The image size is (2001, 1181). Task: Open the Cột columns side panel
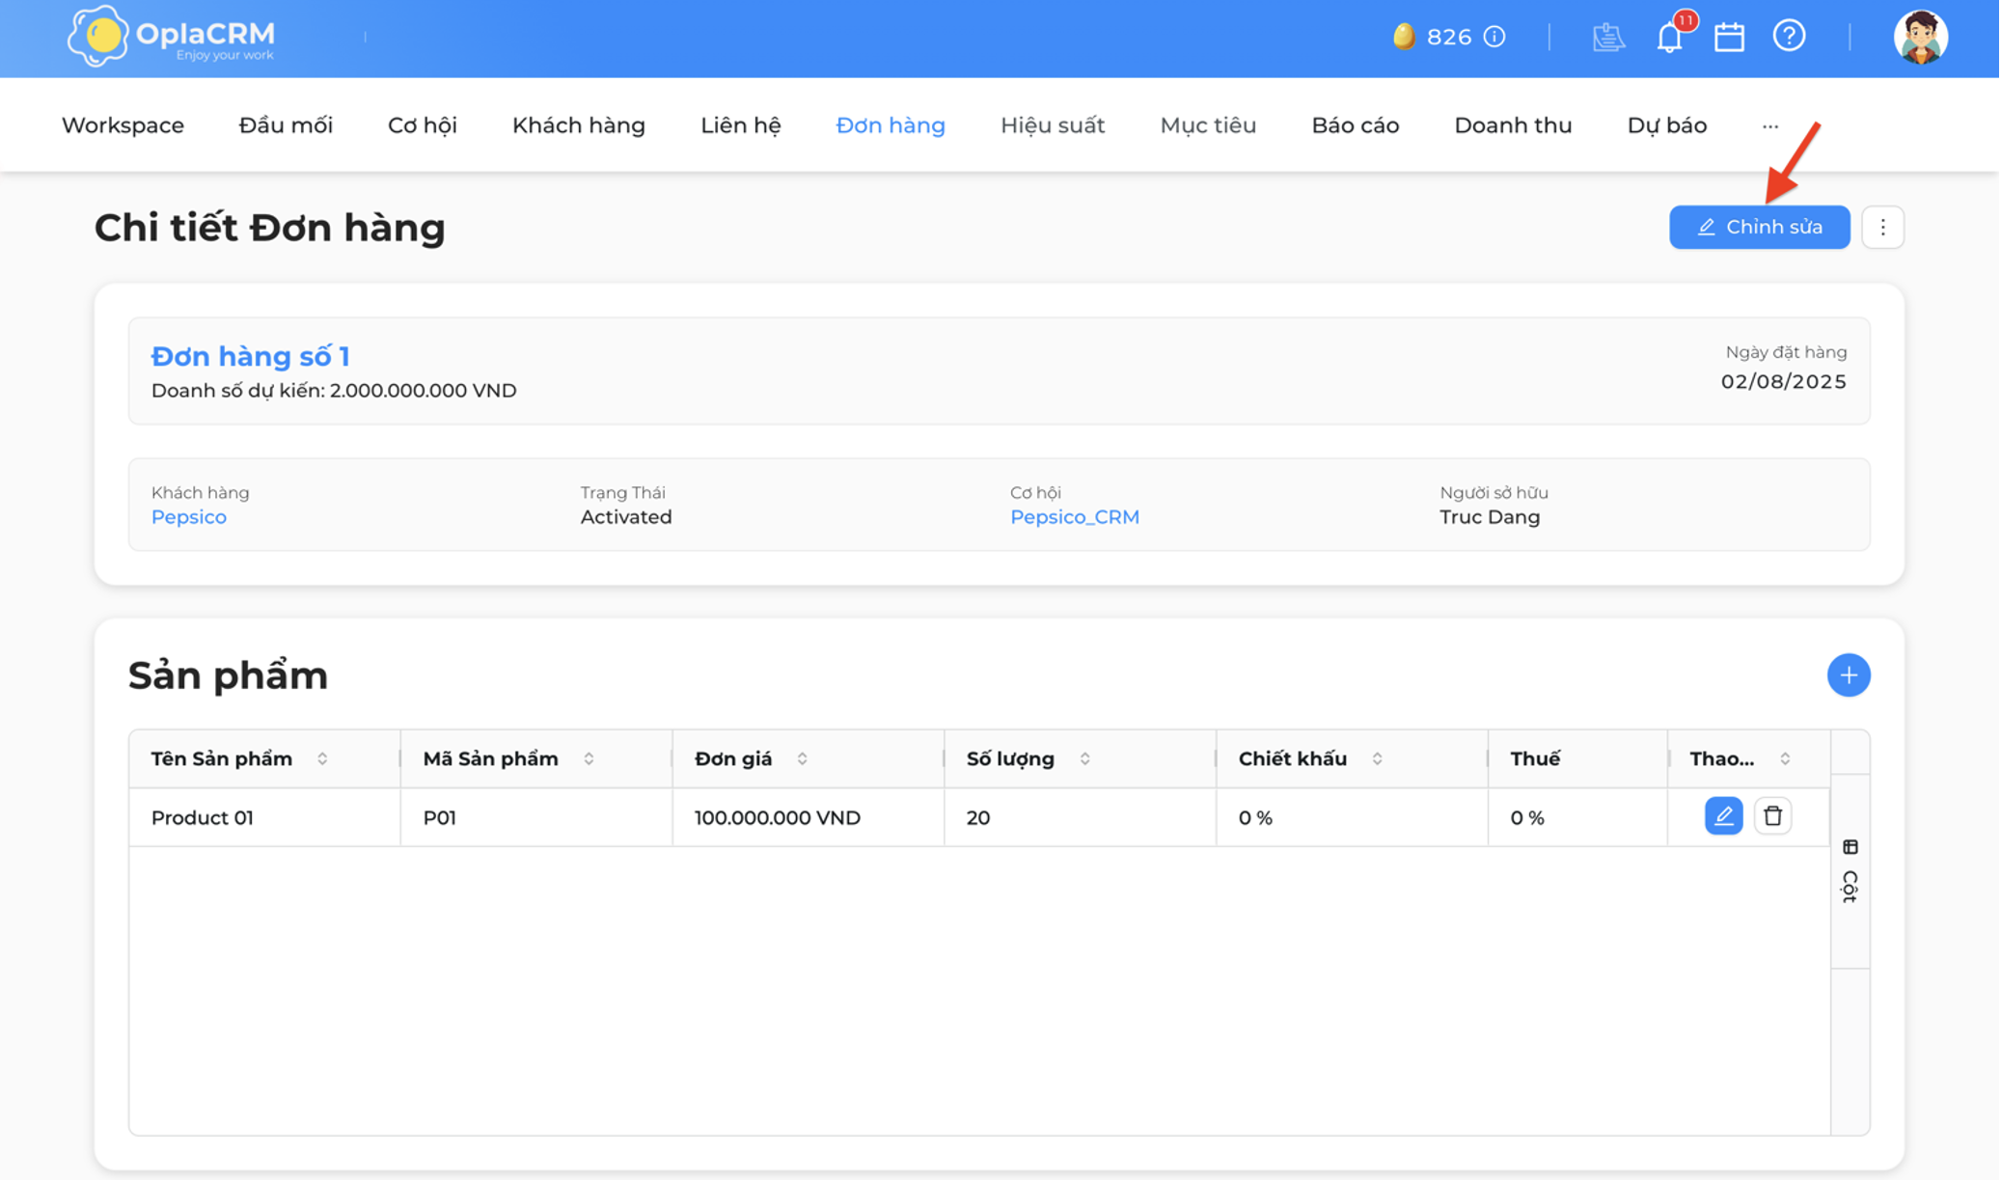click(1850, 871)
